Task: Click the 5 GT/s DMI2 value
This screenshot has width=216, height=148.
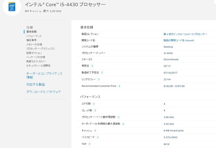Action: [x=170, y=137]
